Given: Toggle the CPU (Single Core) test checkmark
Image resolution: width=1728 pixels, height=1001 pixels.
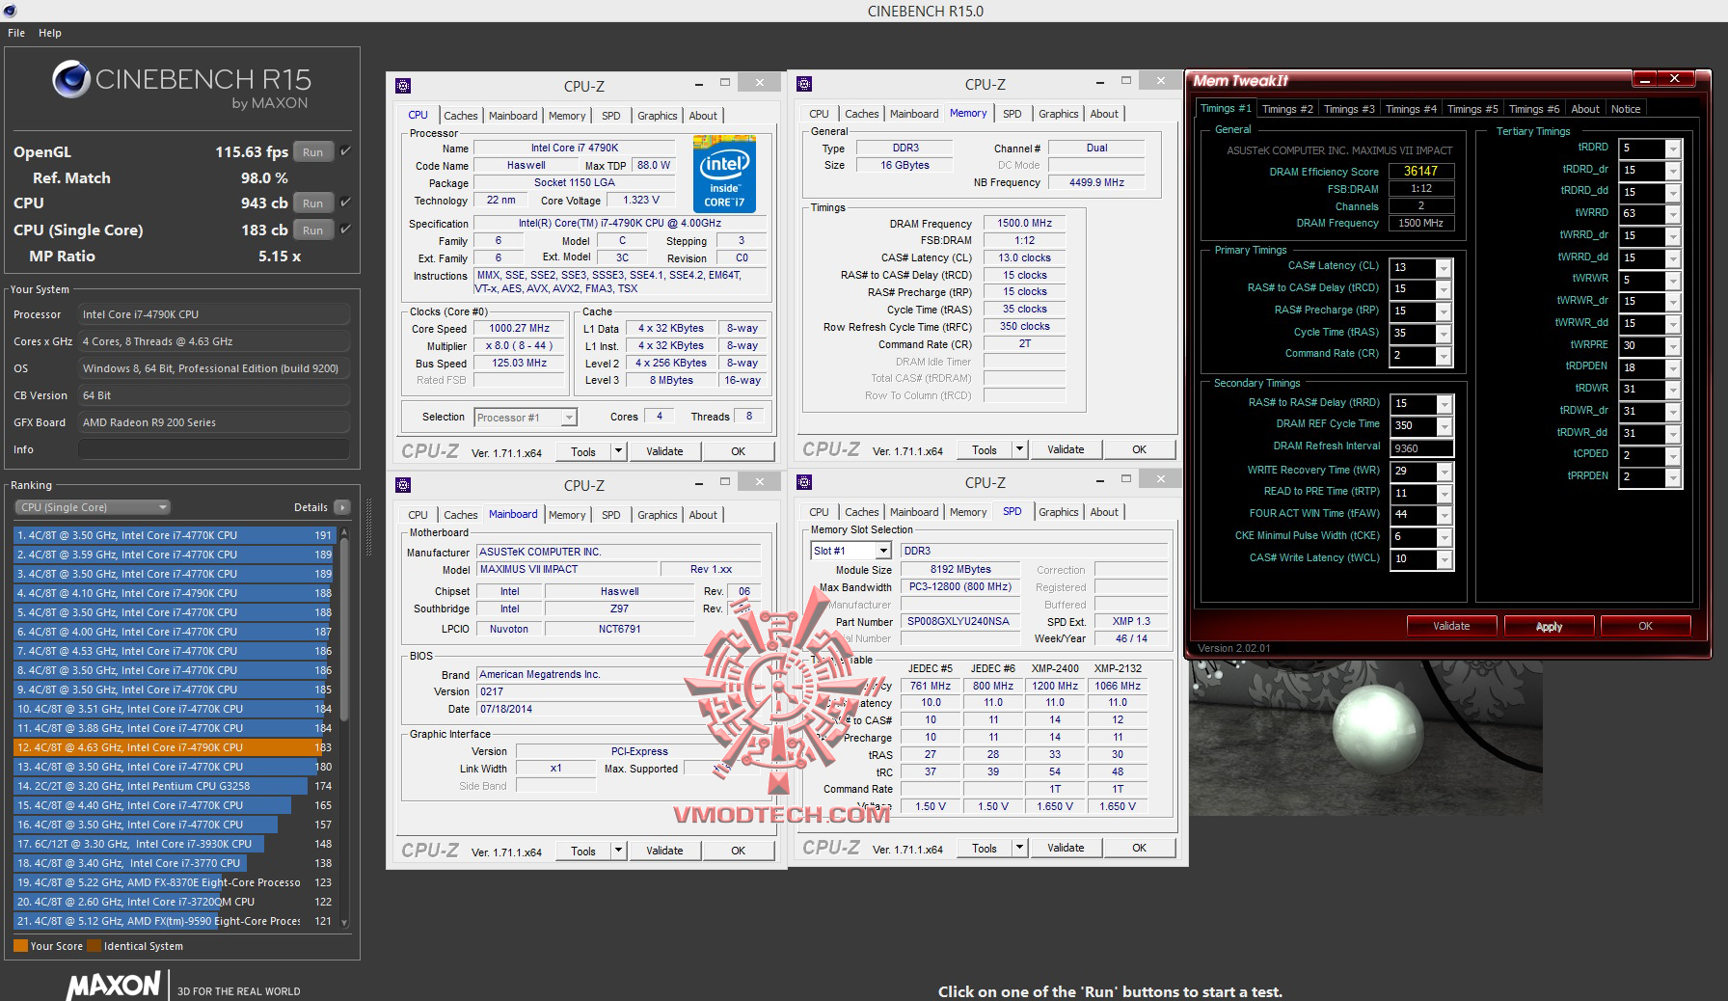Looking at the screenshot, I should point(345,230).
